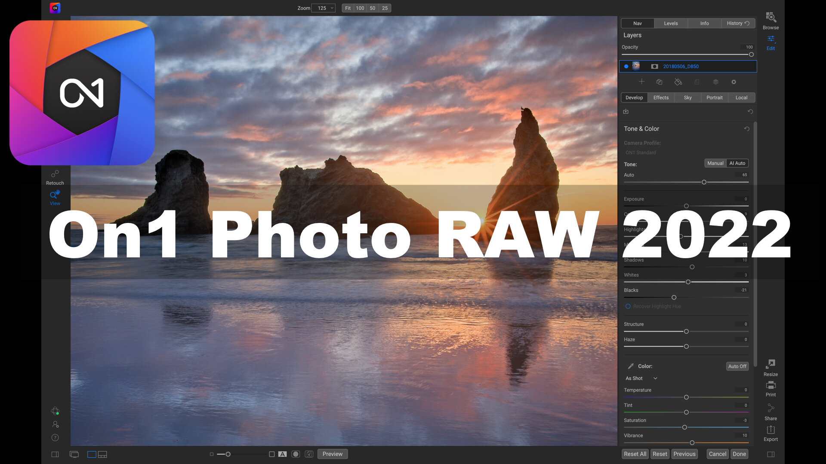This screenshot has width=826, height=464.
Task: Toggle visibility of 20180506_D850 layer
Action: pos(626,67)
